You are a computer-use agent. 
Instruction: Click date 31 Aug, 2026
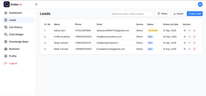(x=170, y=49)
